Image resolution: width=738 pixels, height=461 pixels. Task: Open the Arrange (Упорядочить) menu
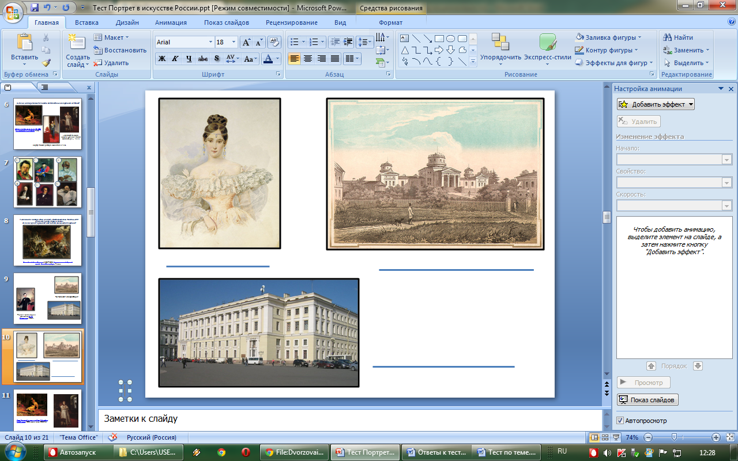click(x=500, y=50)
